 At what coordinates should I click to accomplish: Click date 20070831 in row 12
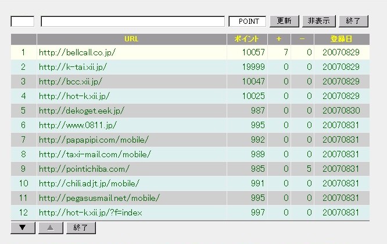pyautogui.click(x=341, y=213)
